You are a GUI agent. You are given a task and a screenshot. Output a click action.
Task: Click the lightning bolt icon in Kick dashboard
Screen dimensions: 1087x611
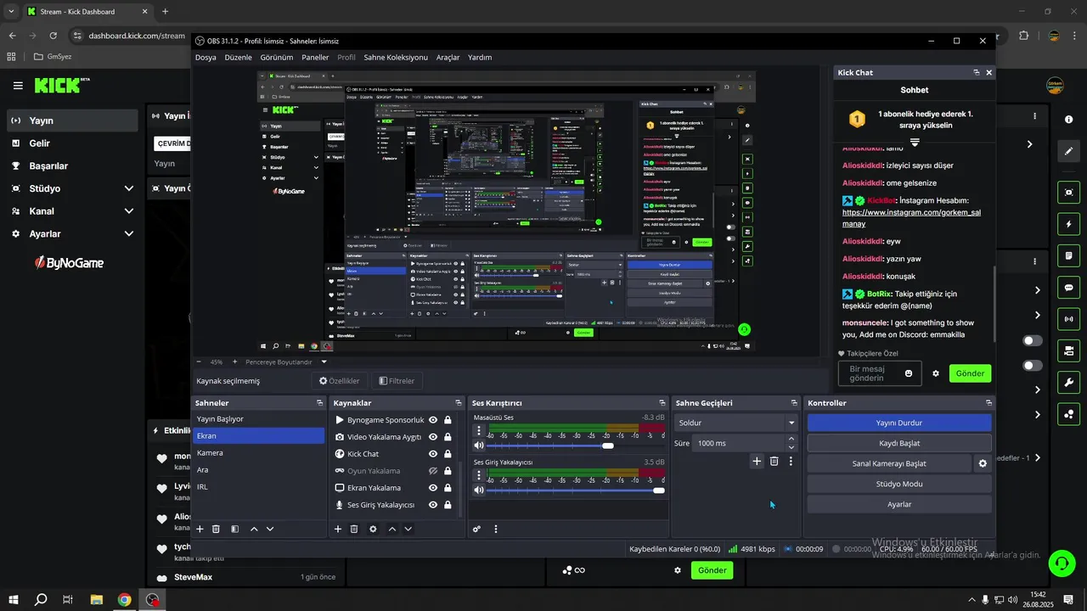[1069, 224]
